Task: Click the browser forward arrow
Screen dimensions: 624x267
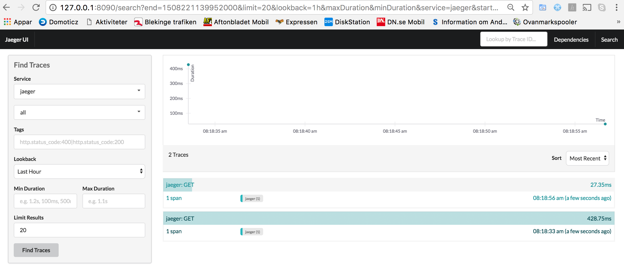Action: coord(21,7)
